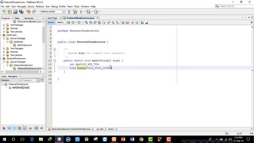Click the main breadcrumb
Viewport: 254px width, 143px height.
pyautogui.click(x=102, y=129)
